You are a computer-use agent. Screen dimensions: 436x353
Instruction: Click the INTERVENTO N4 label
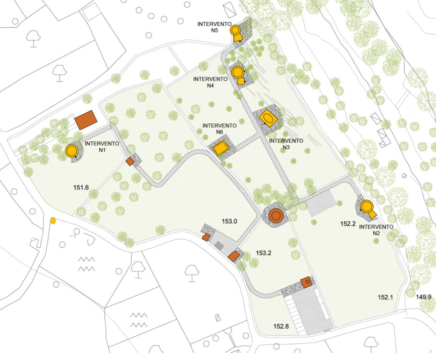210,82
